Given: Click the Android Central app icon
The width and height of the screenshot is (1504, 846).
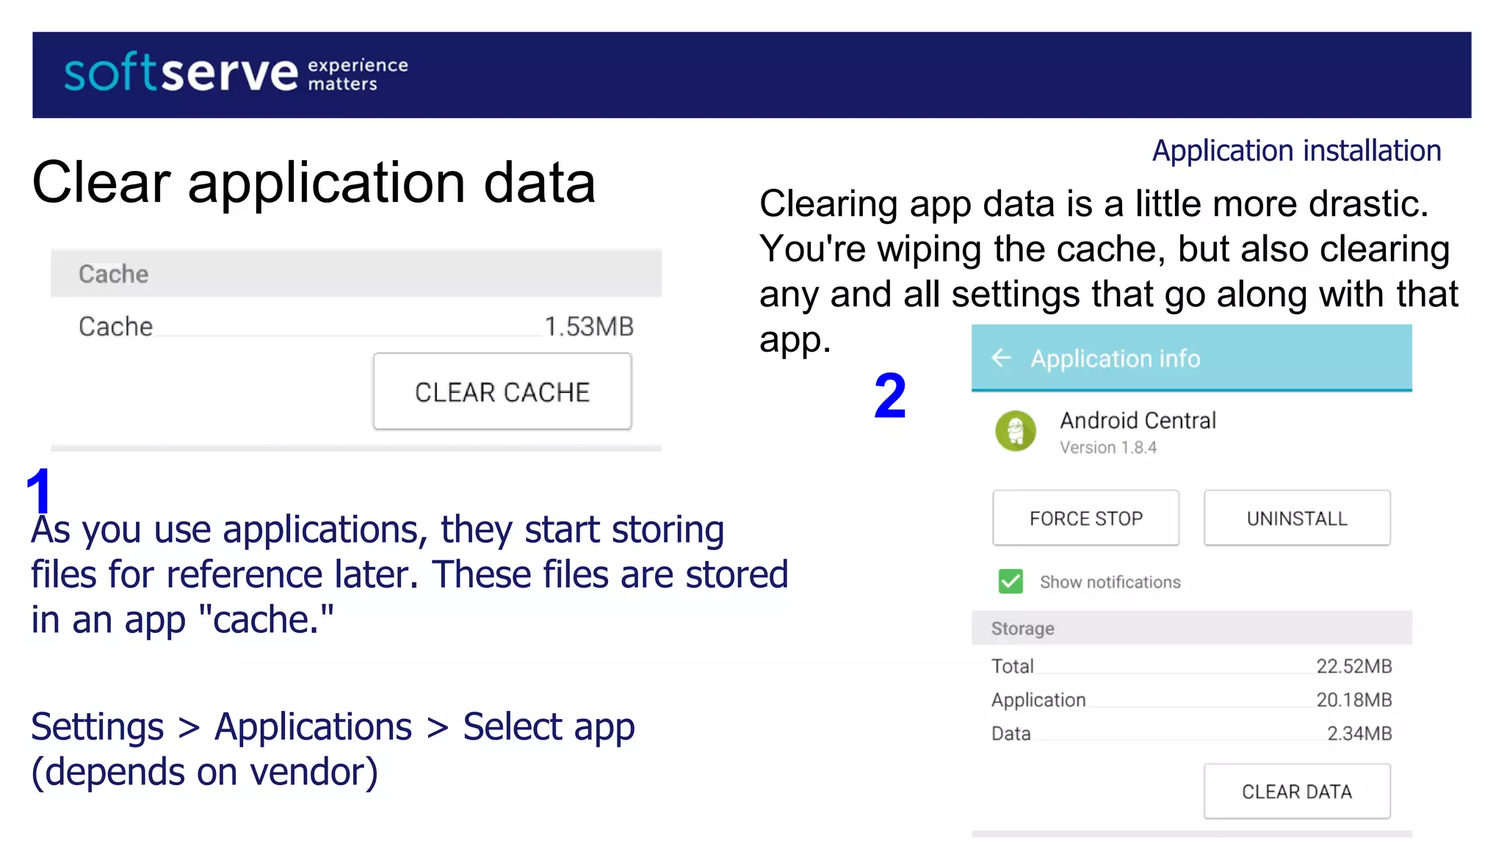Looking at the screenshot, I should (x=1016, y=430).
